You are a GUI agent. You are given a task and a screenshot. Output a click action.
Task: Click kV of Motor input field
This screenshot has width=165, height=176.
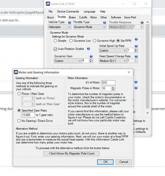point(108,83)
